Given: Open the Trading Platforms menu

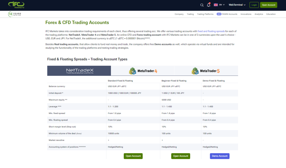Looking at the screenshot, I should point(205,14).
